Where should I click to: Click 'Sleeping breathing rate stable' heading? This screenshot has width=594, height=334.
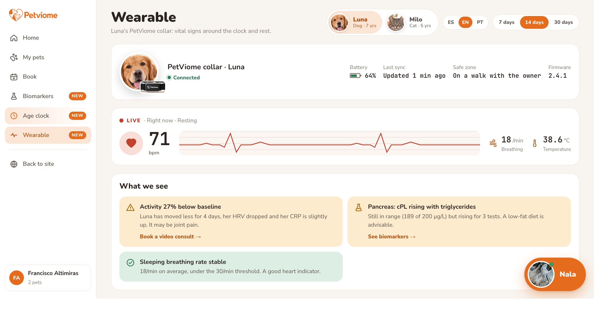(x=183, y=262)
